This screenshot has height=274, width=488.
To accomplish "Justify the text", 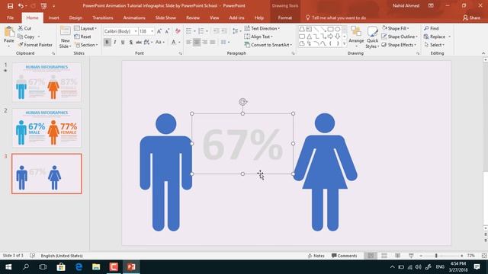I will pyautogui.click(x=213, y=42).
